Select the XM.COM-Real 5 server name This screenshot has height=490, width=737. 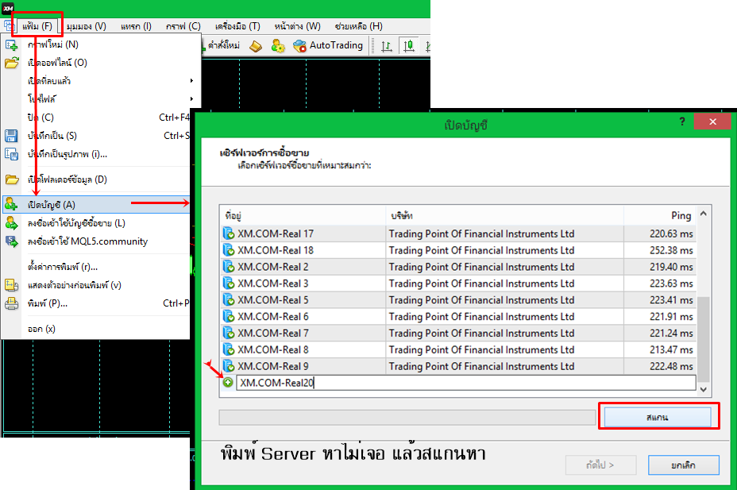point(273,299)
